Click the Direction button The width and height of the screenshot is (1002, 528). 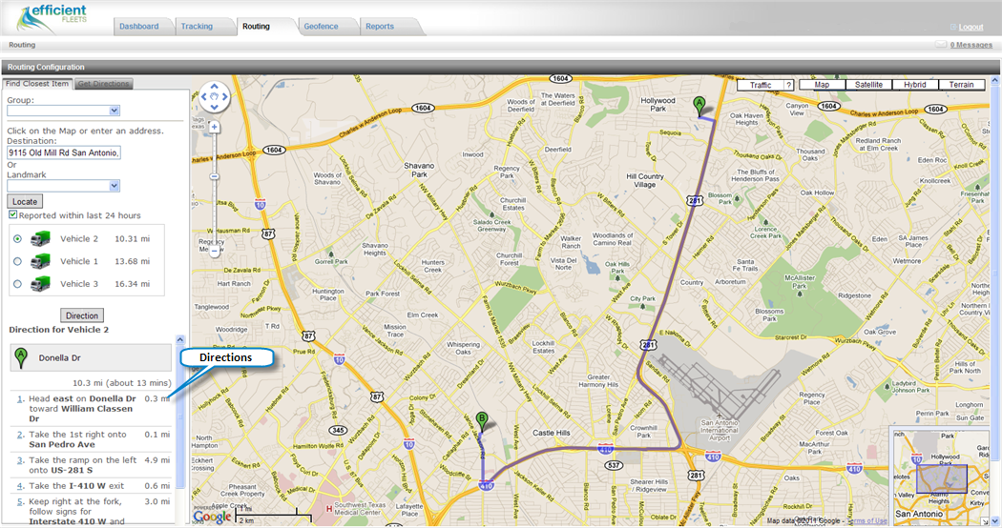pos(82,315)
